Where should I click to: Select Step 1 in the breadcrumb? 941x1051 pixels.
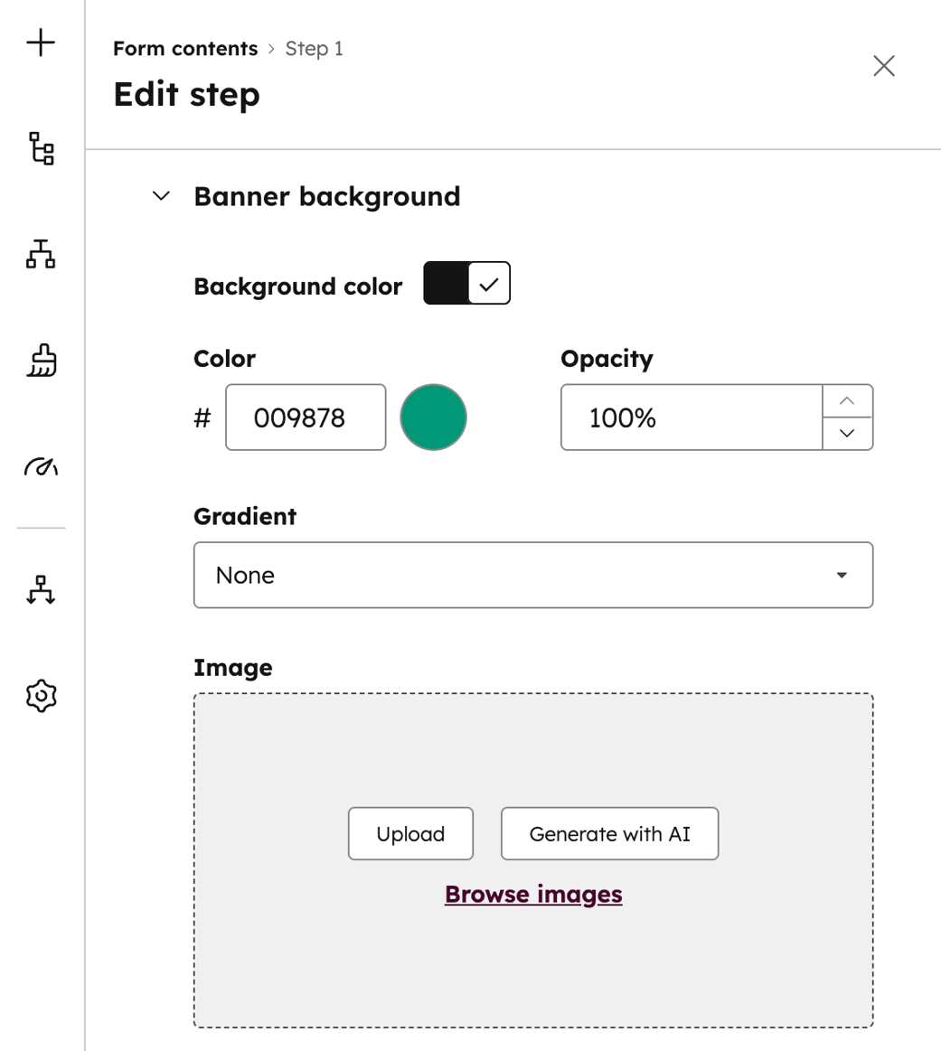point(314,48)
